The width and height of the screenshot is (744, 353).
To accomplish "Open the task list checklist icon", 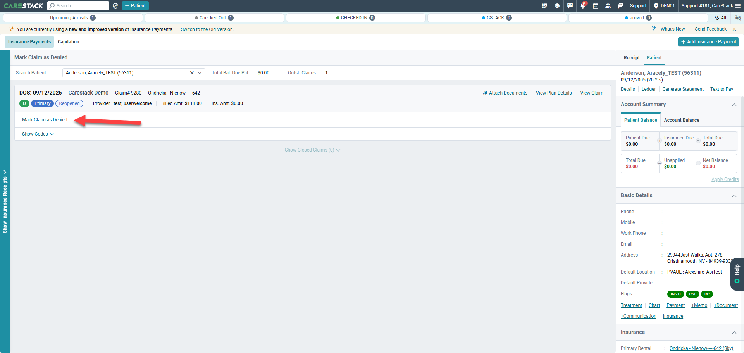I will click(544, 6).
